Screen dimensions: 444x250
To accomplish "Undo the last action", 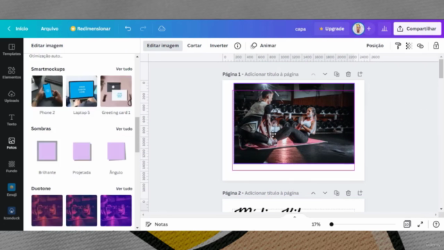I will click(128, 28).
